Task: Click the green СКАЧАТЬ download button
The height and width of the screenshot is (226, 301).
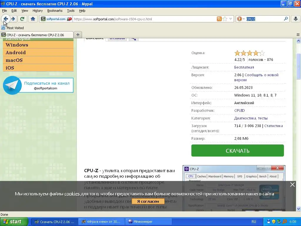Action: pos(238,150)
